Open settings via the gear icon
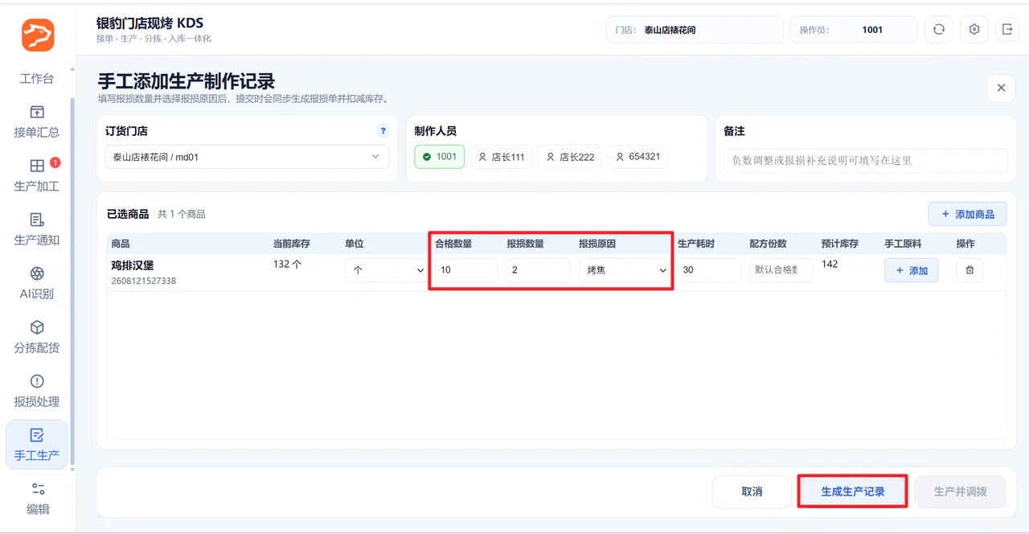 point(974,30)
